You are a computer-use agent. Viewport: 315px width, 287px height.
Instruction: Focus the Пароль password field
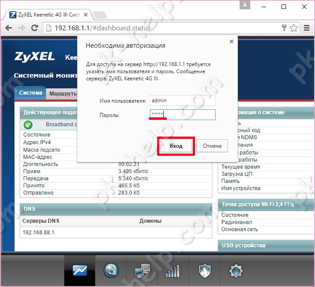click(x=182, y=115)
